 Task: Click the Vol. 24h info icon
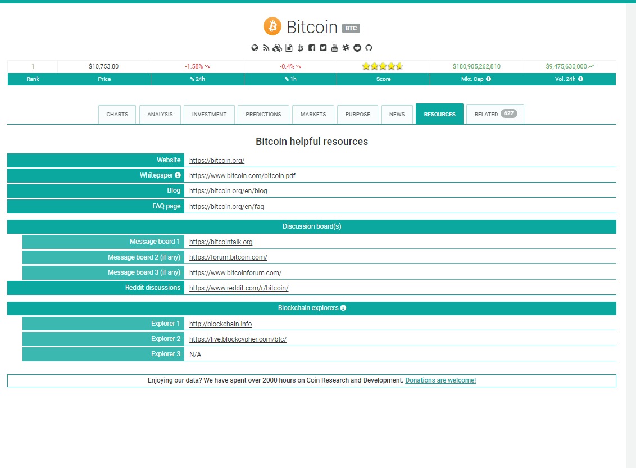(580, 79)
